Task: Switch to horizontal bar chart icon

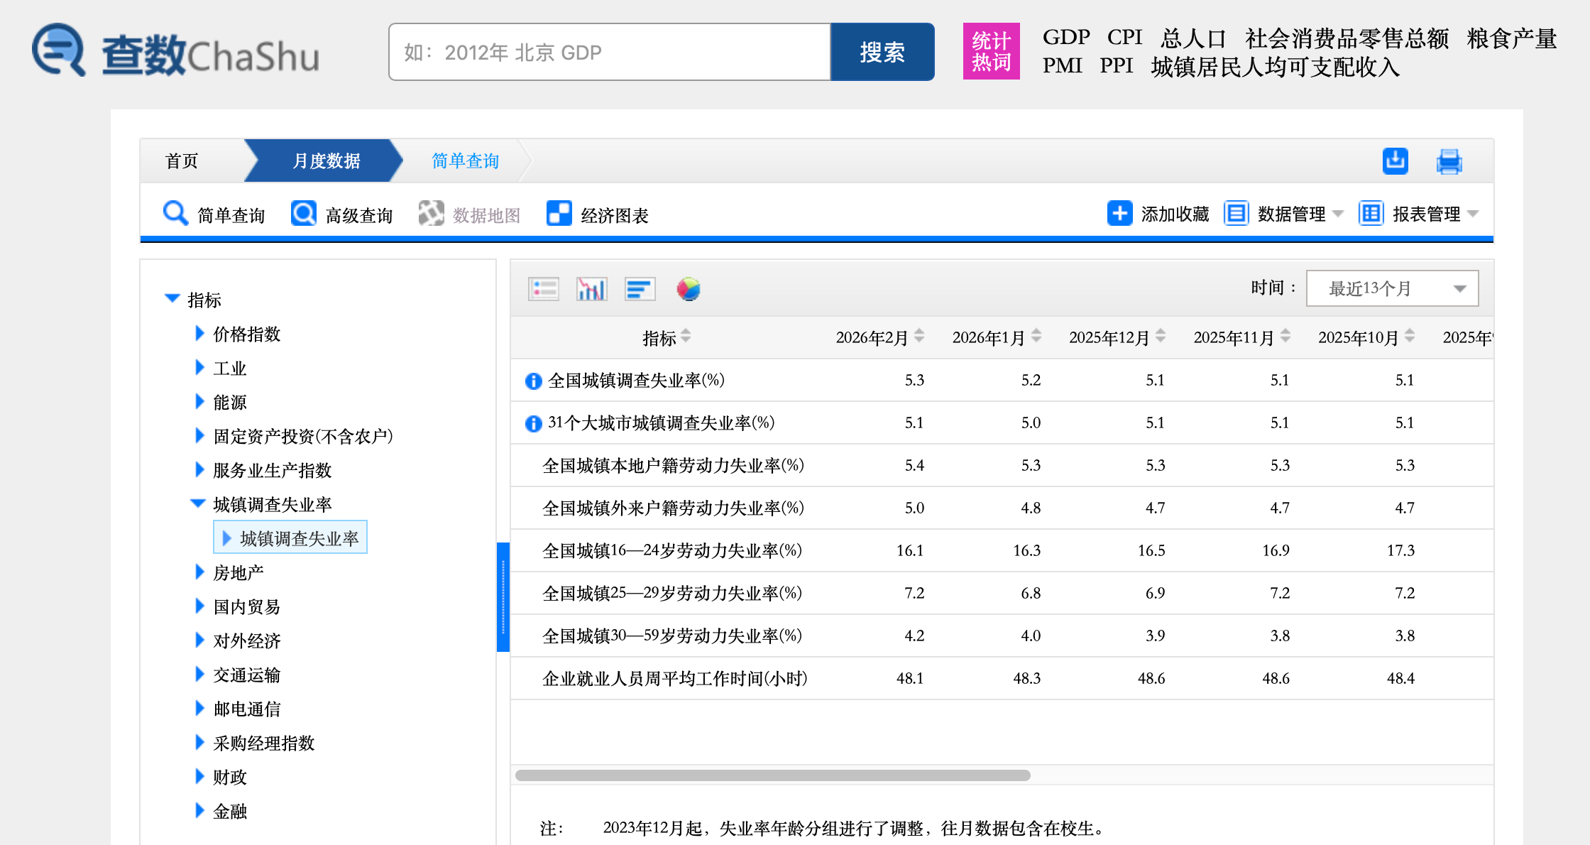Action: coord(640,289)
